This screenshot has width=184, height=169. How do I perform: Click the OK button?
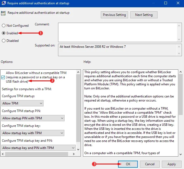coord(128,164)
